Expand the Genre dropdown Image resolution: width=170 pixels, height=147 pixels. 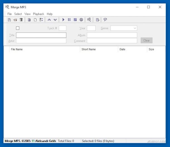135,28
